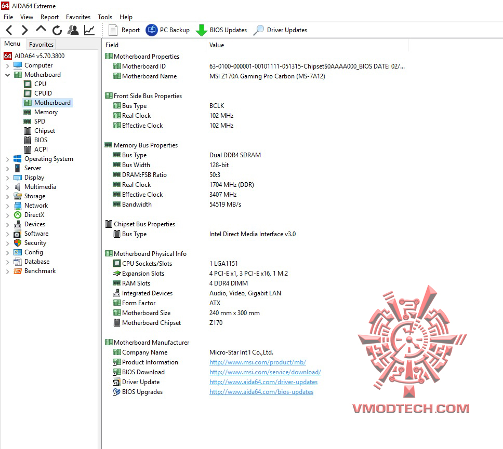Click the DirectX Xbox icon
Image resolution: width=503 pixels, height=449 pixels.
click(18, 215)
